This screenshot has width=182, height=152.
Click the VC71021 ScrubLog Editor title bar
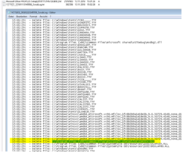point(94,13)
